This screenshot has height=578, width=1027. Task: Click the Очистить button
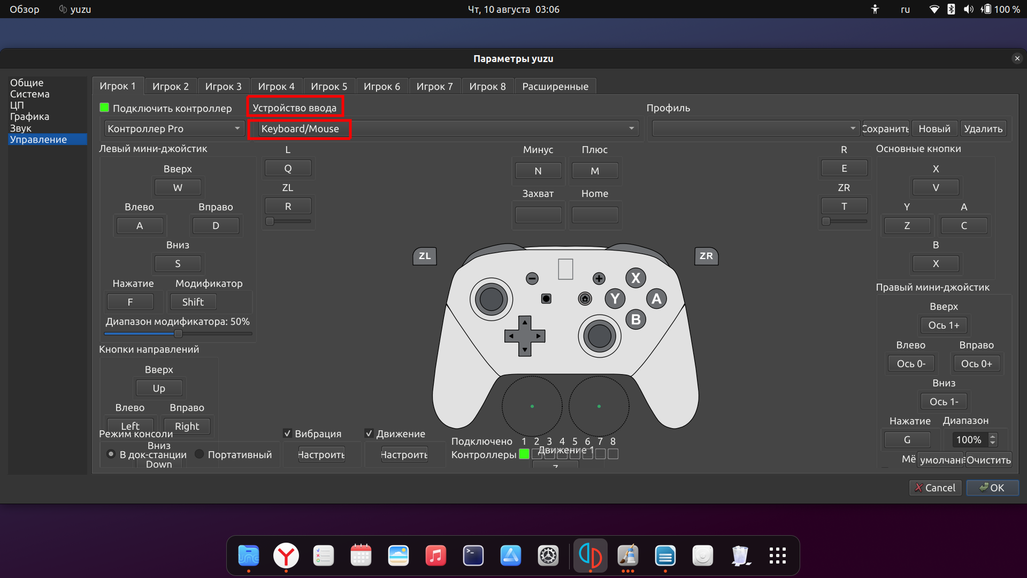988,460
